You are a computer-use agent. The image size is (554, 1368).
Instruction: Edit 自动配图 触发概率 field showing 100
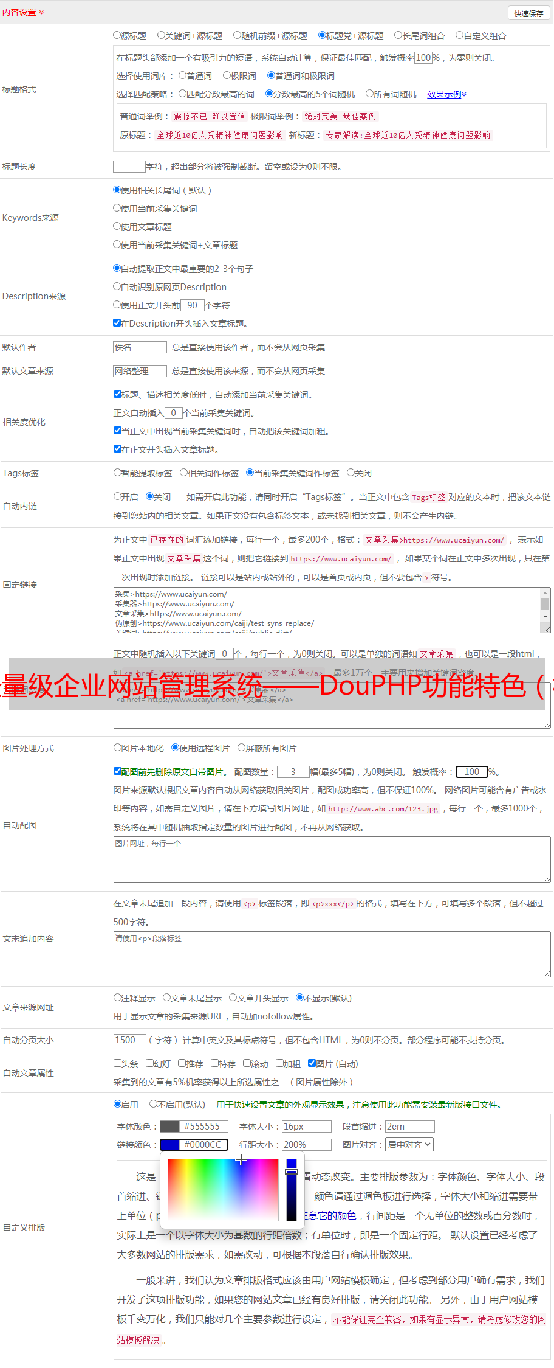pyautogui.click(x=472, y=772)
